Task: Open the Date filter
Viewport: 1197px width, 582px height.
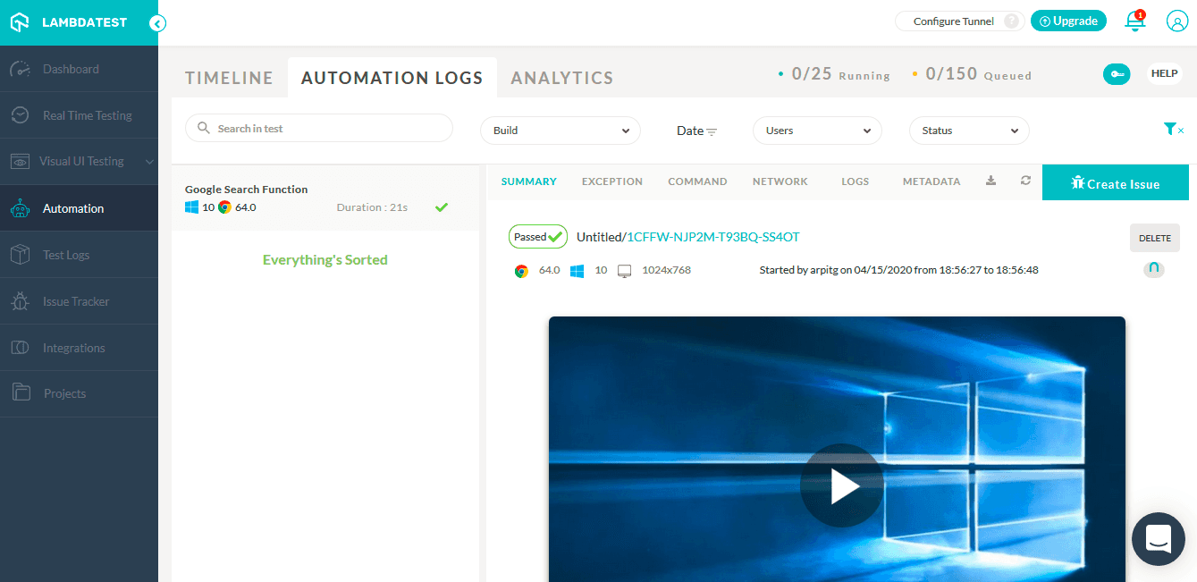Action: 696,131
